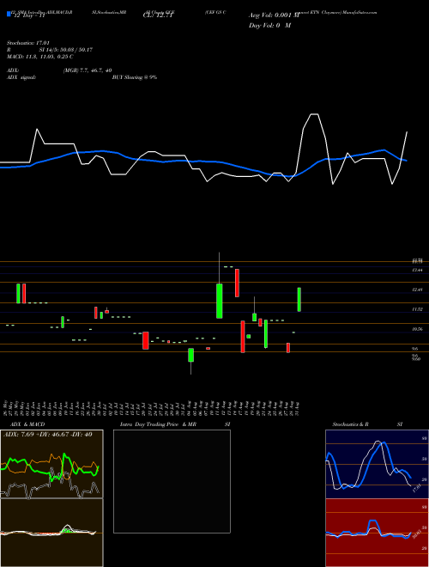Open the ADX indicator chart panel
The height and width of the screenshot is (567, 429).
pyautogui.click(x=51, y=464)
